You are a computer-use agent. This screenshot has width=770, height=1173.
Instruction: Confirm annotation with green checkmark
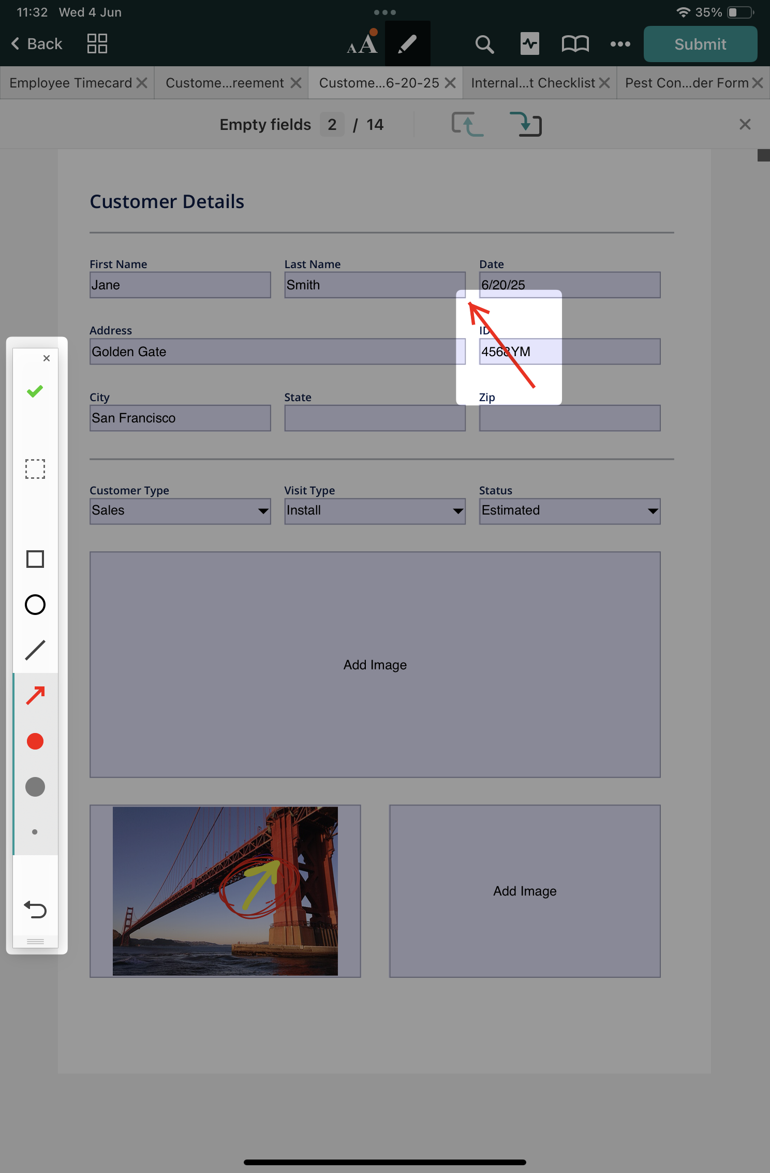[x=35, y=391]
